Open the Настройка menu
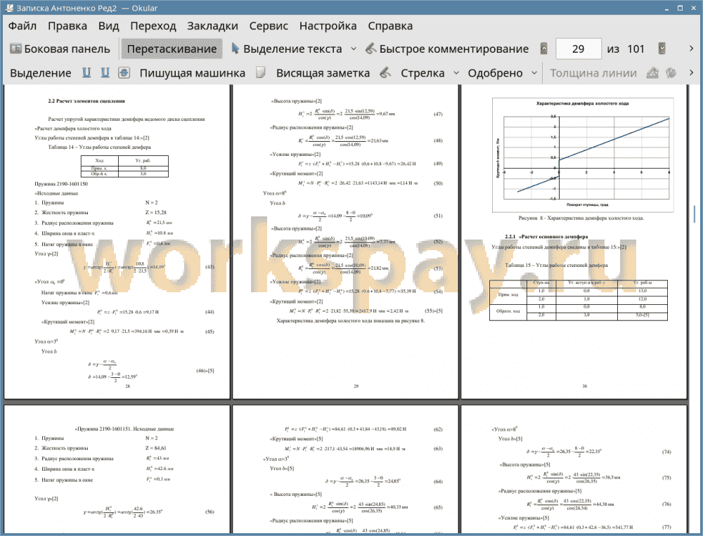 tap(328, 26)
